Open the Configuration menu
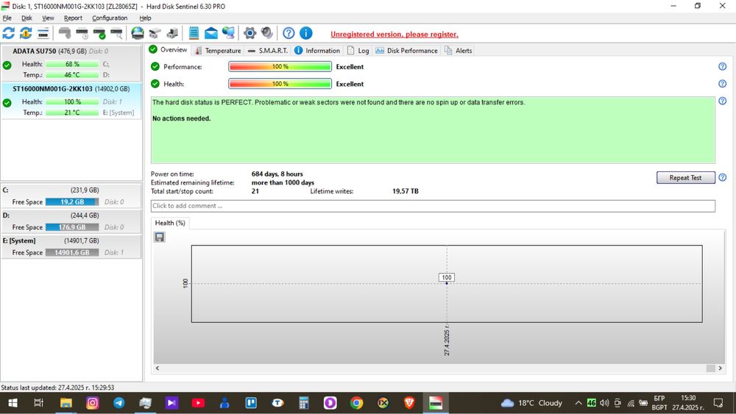The width and height of the screenshot is (736, 414). point(110,18)
